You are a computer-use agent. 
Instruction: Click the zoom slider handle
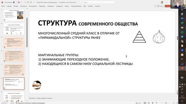point(166,103)
